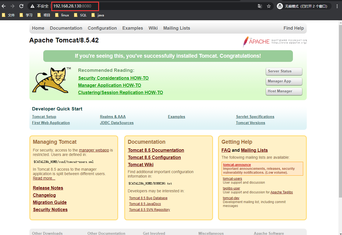
Task: Open the Servlet Specifications link
Action: (x=255, y=117)
